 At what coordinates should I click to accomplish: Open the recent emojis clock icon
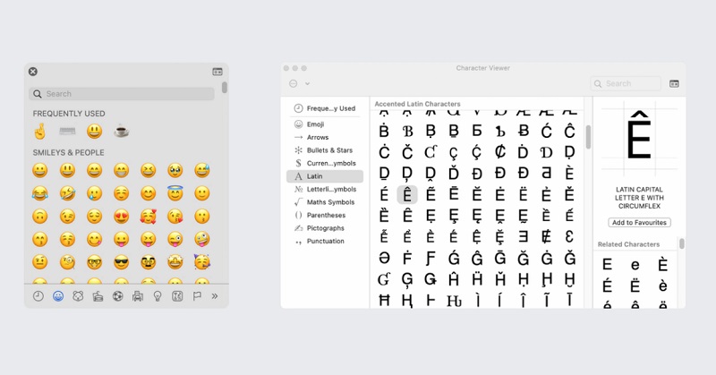click(x=38, y=296)
